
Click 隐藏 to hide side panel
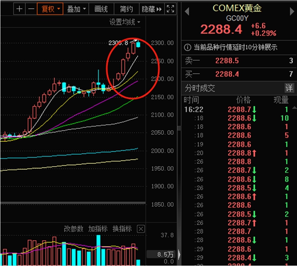151,9
